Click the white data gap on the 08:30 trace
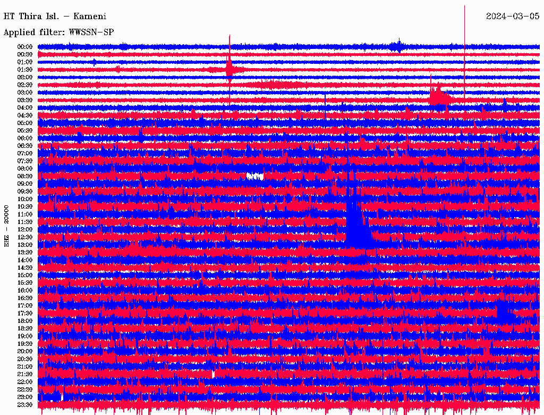This screenshot has height=415, width=544. coord(255,176)
